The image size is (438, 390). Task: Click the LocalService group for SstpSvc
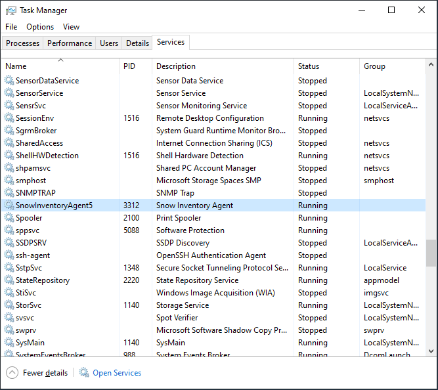coord(385,268)
